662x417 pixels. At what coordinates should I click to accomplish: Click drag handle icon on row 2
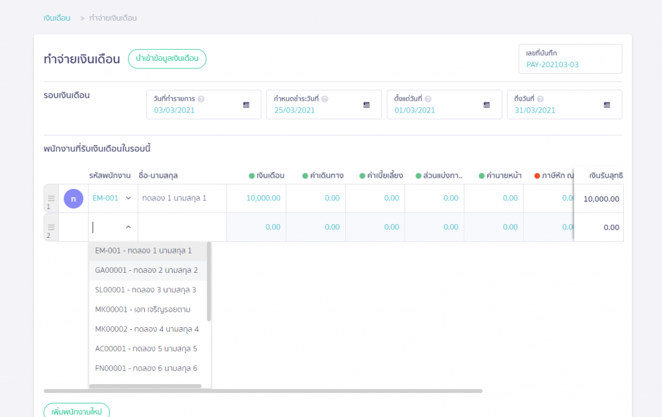pyautogui.click(x=51, y=224)
